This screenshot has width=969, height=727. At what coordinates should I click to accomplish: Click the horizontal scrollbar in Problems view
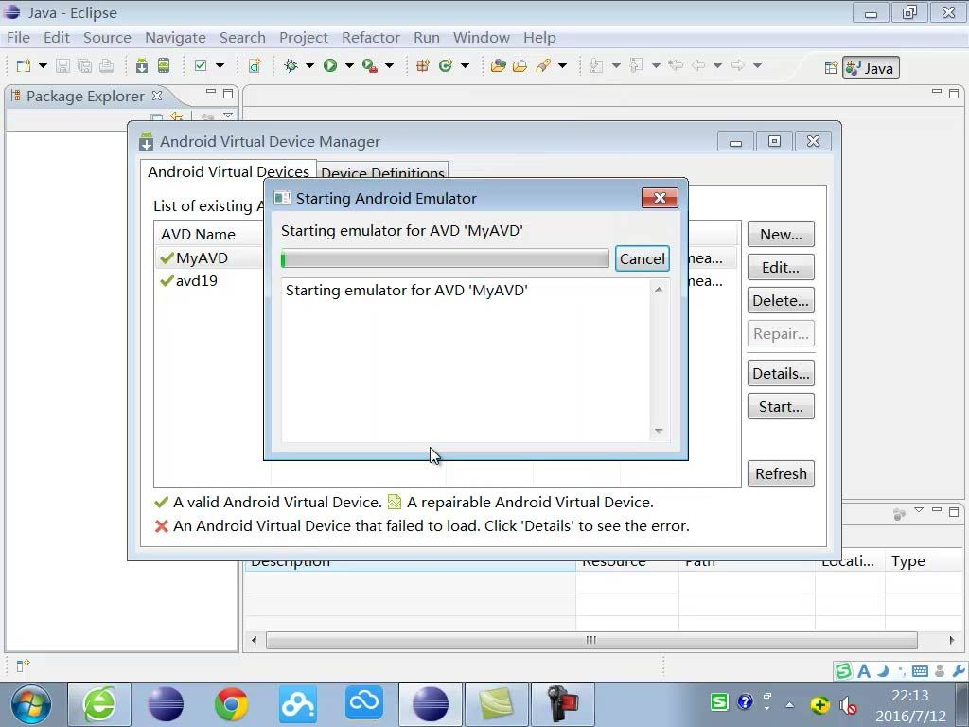pyautogui.click(x=591, y=640)
